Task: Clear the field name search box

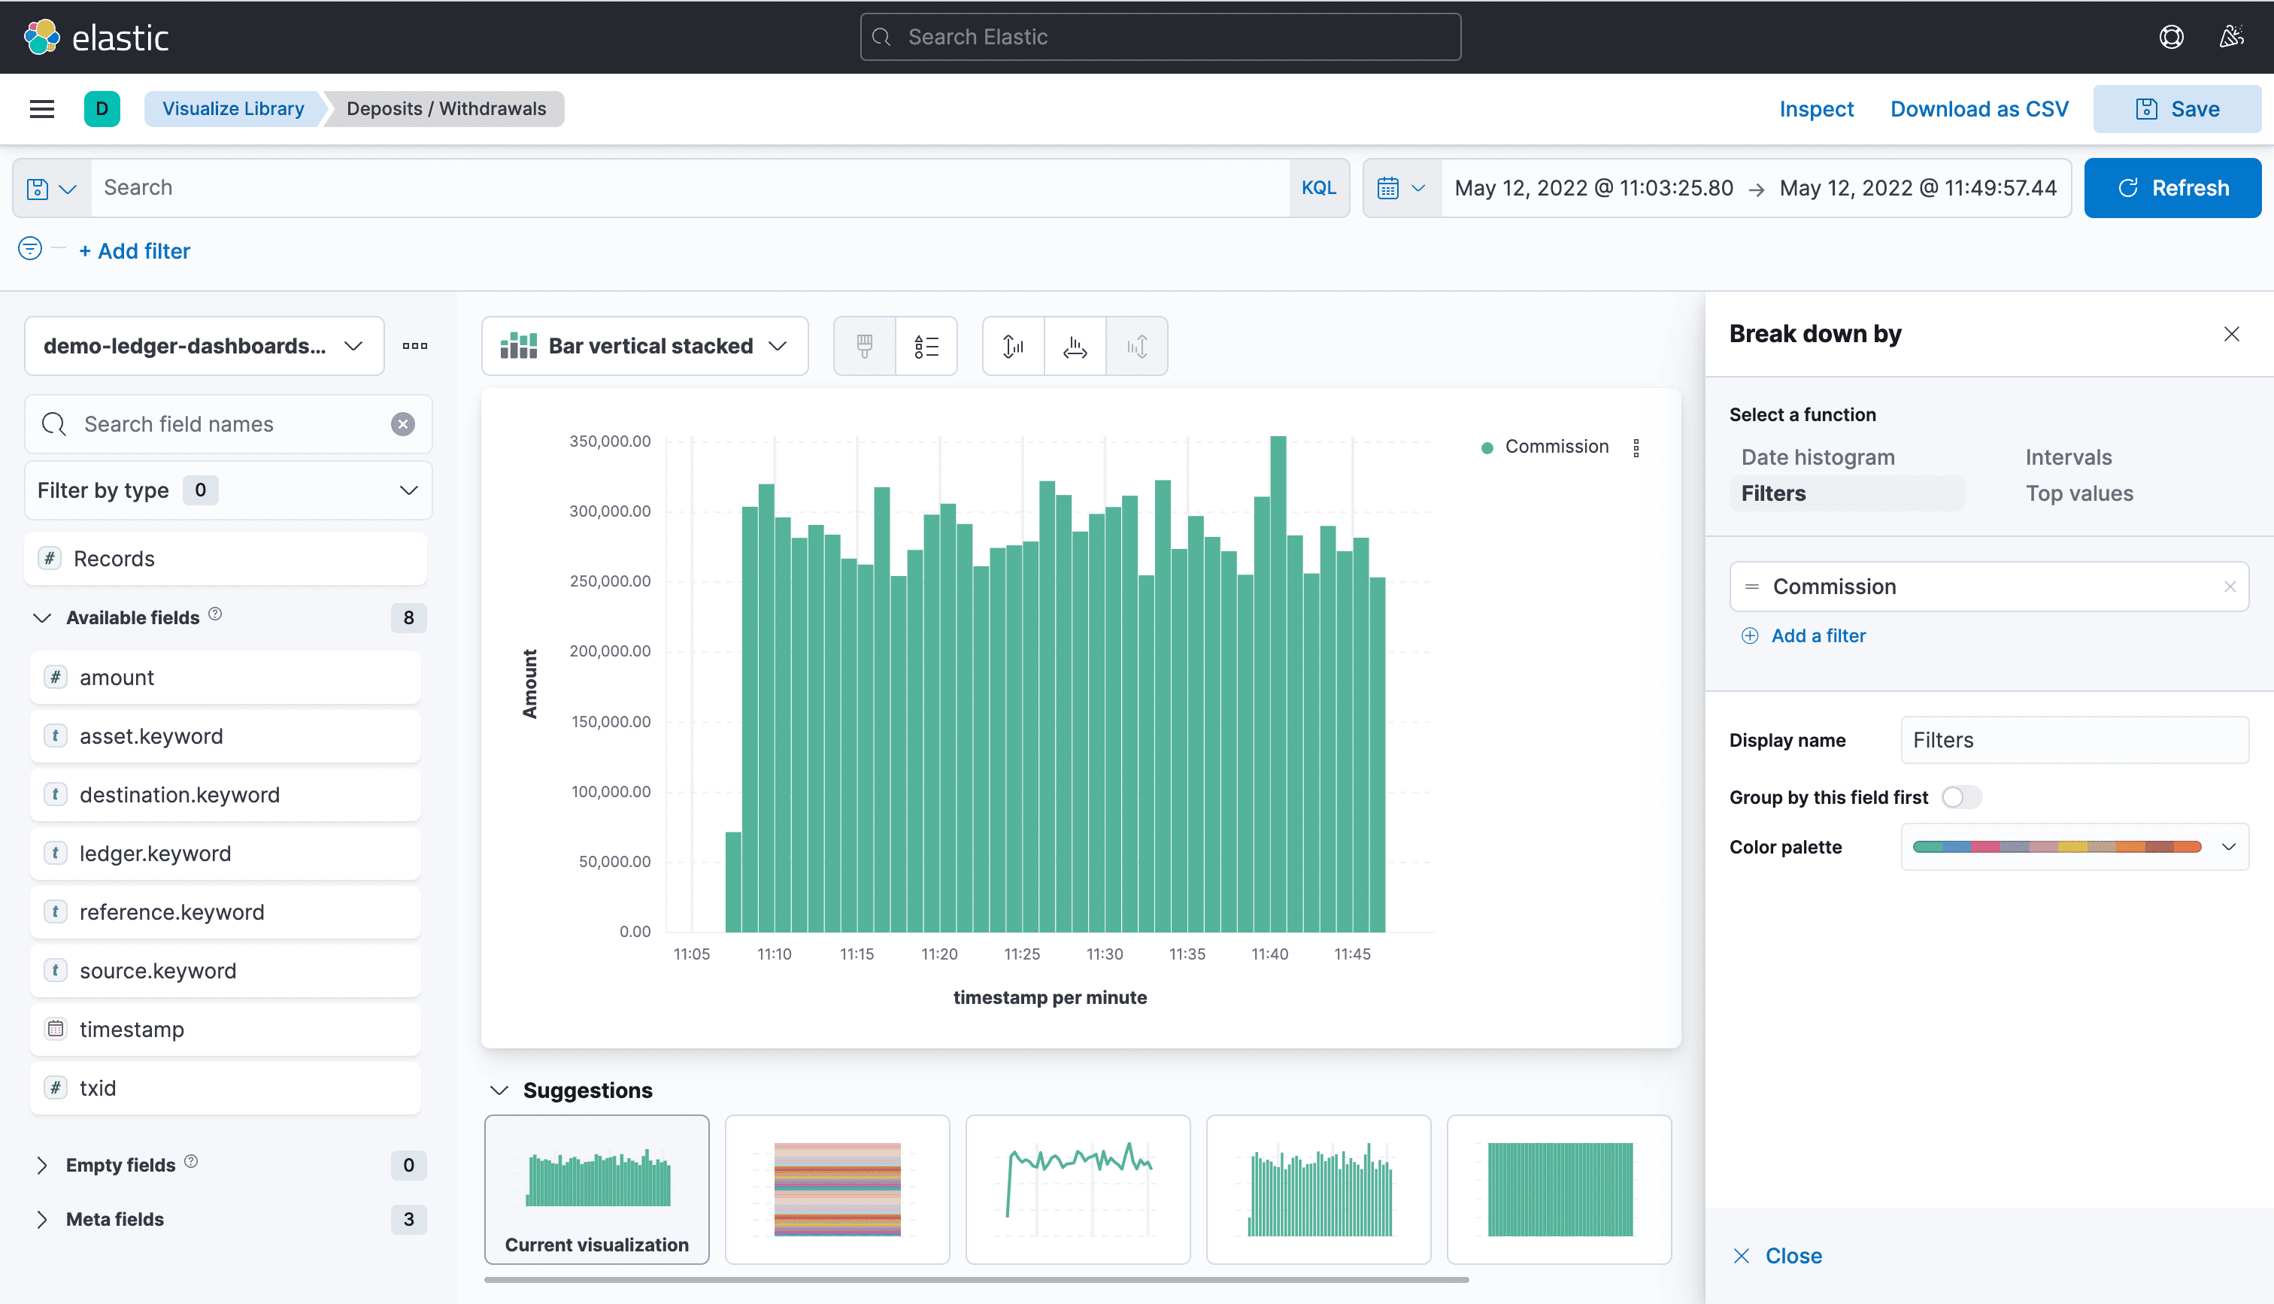Action: point(403,423)
